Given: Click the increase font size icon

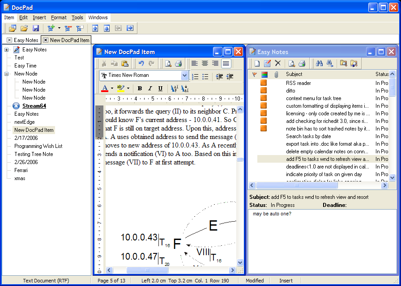Looking at the screenshot, I should click(175, 88).
